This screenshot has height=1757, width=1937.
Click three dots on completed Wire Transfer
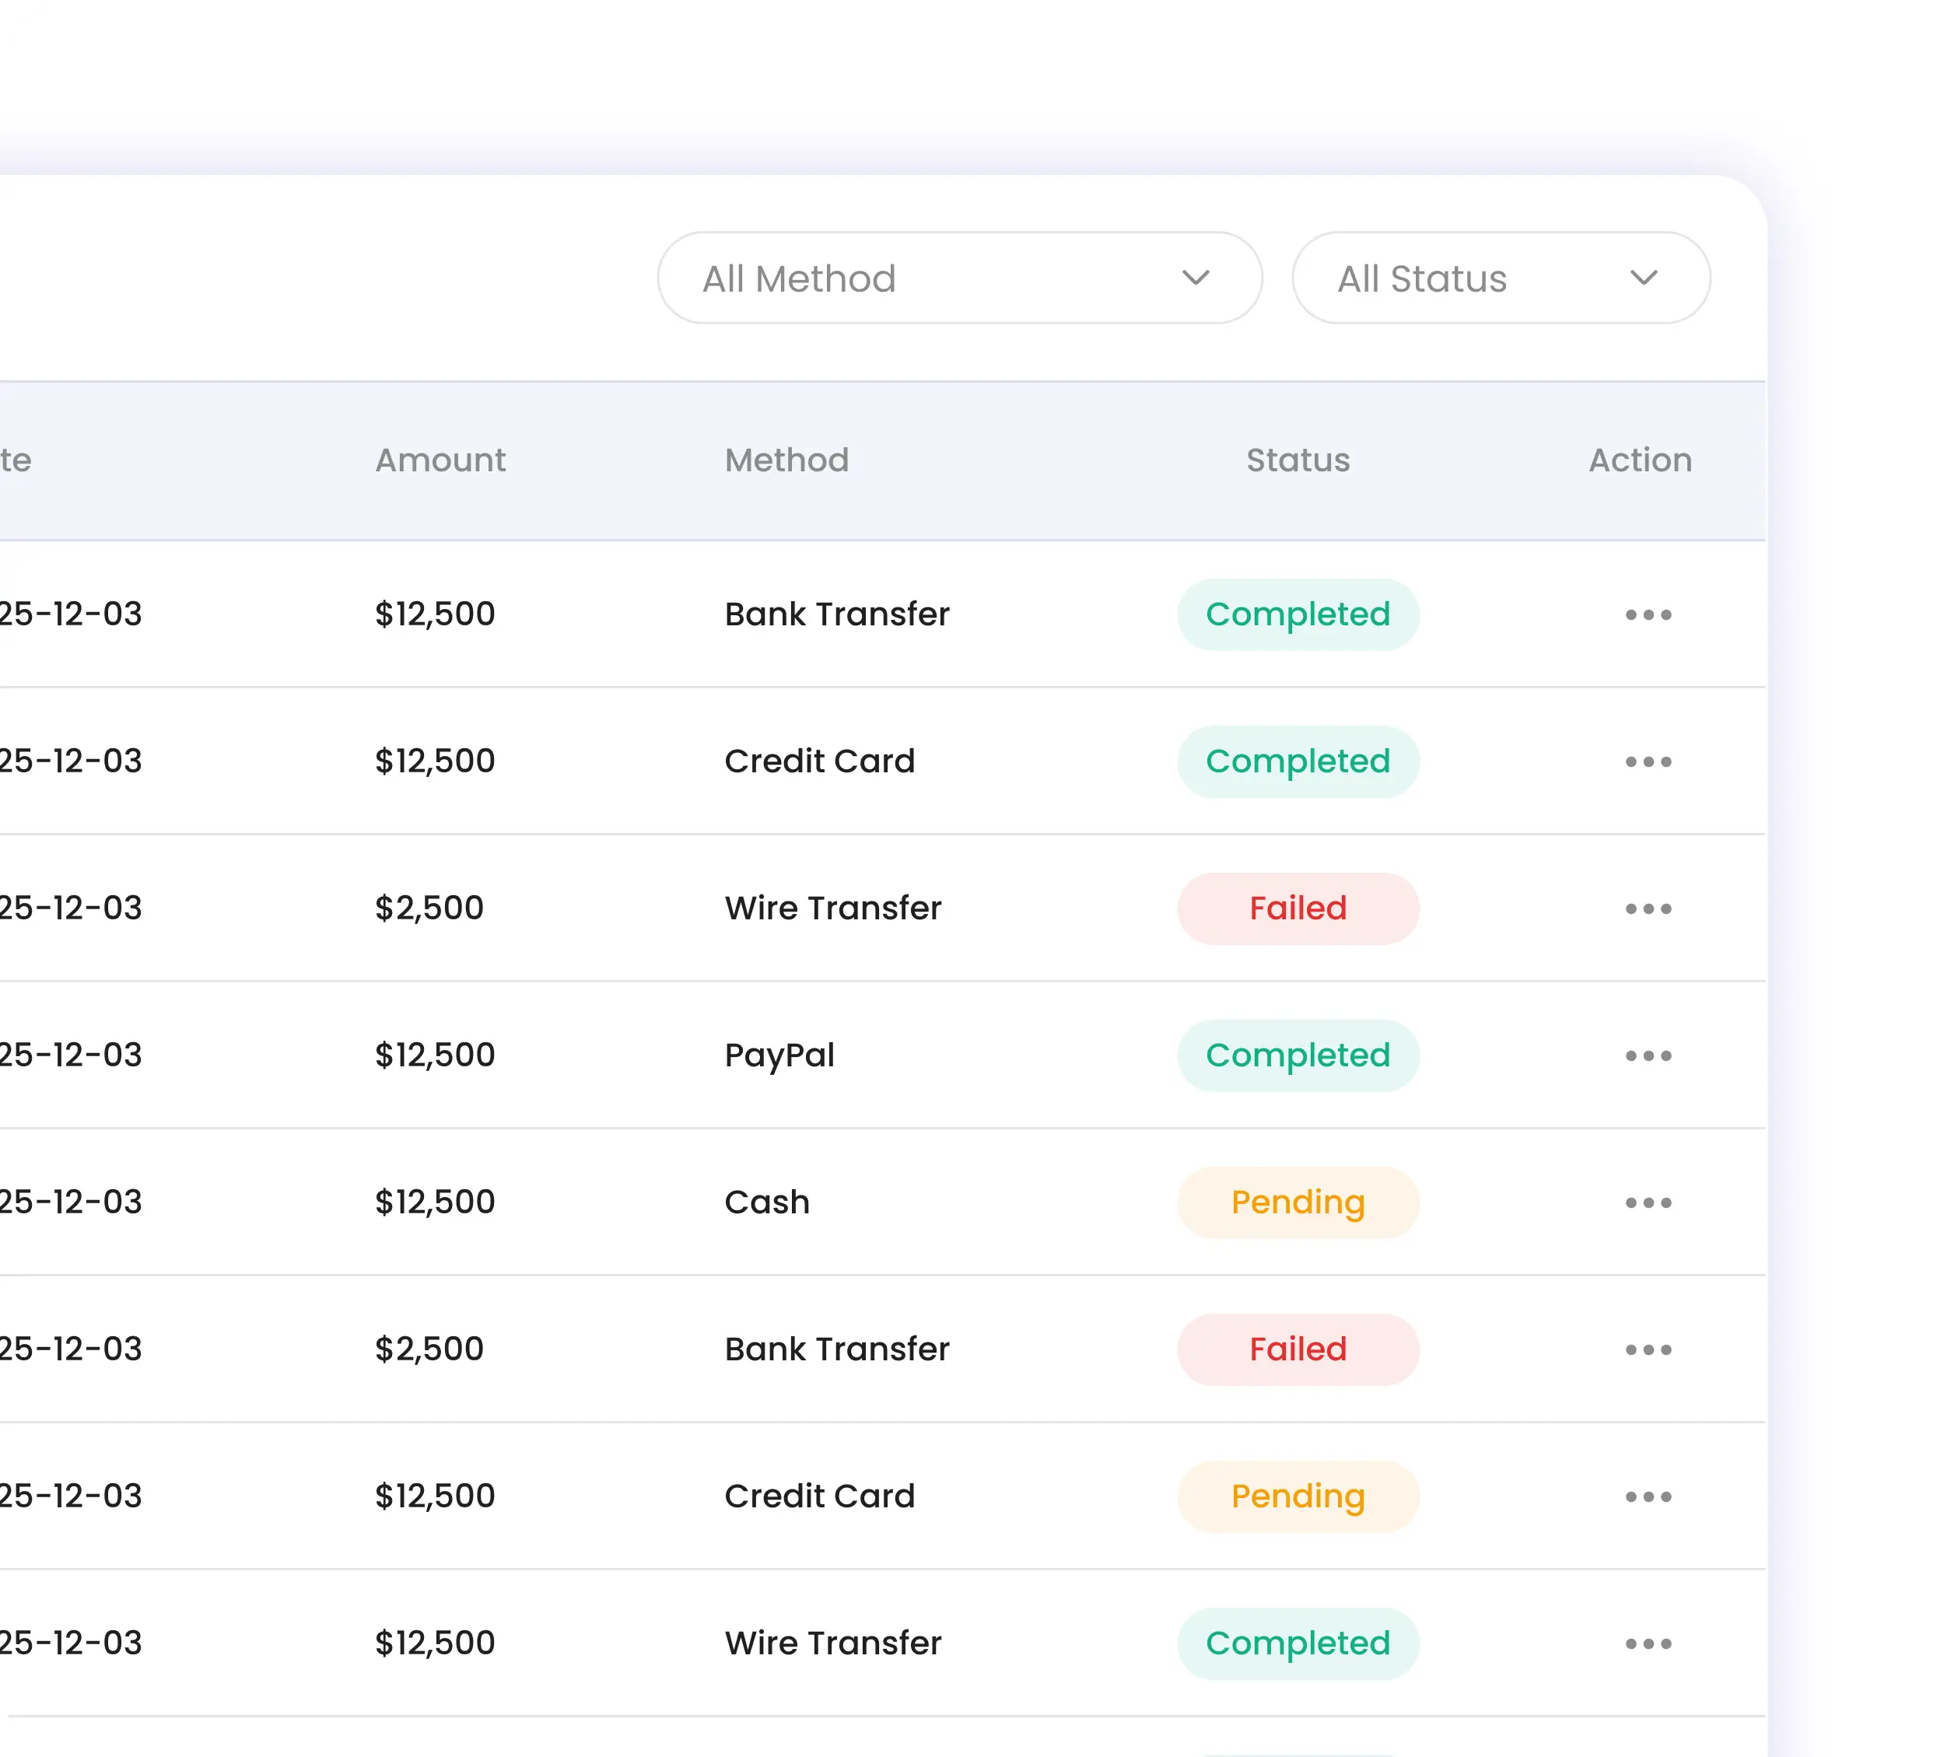point(1648,1643)
